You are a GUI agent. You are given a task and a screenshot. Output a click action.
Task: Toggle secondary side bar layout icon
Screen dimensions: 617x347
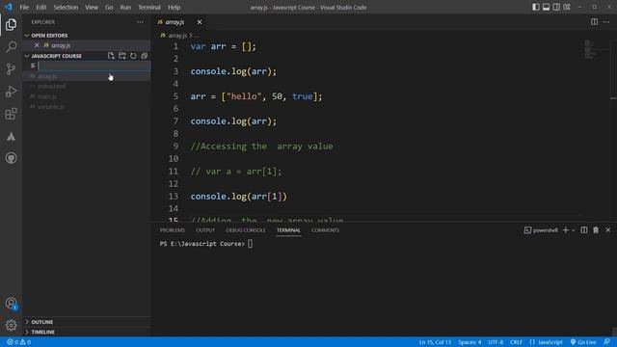(556, 7)
